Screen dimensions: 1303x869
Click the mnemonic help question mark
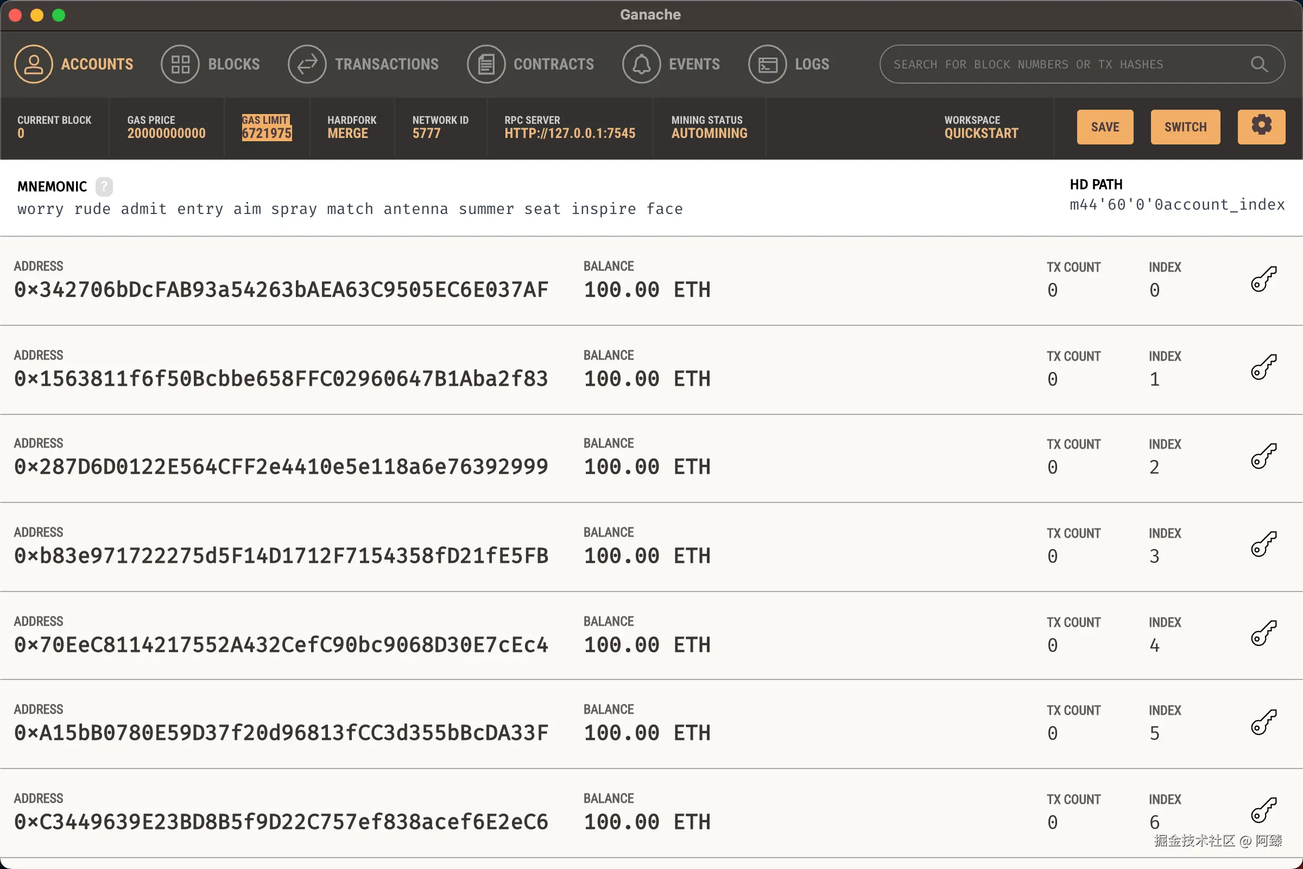pyautogui.click(x=104, y=187)
